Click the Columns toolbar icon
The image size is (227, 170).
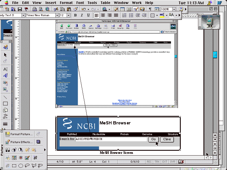pyautogui.click(x=129, y=9)
